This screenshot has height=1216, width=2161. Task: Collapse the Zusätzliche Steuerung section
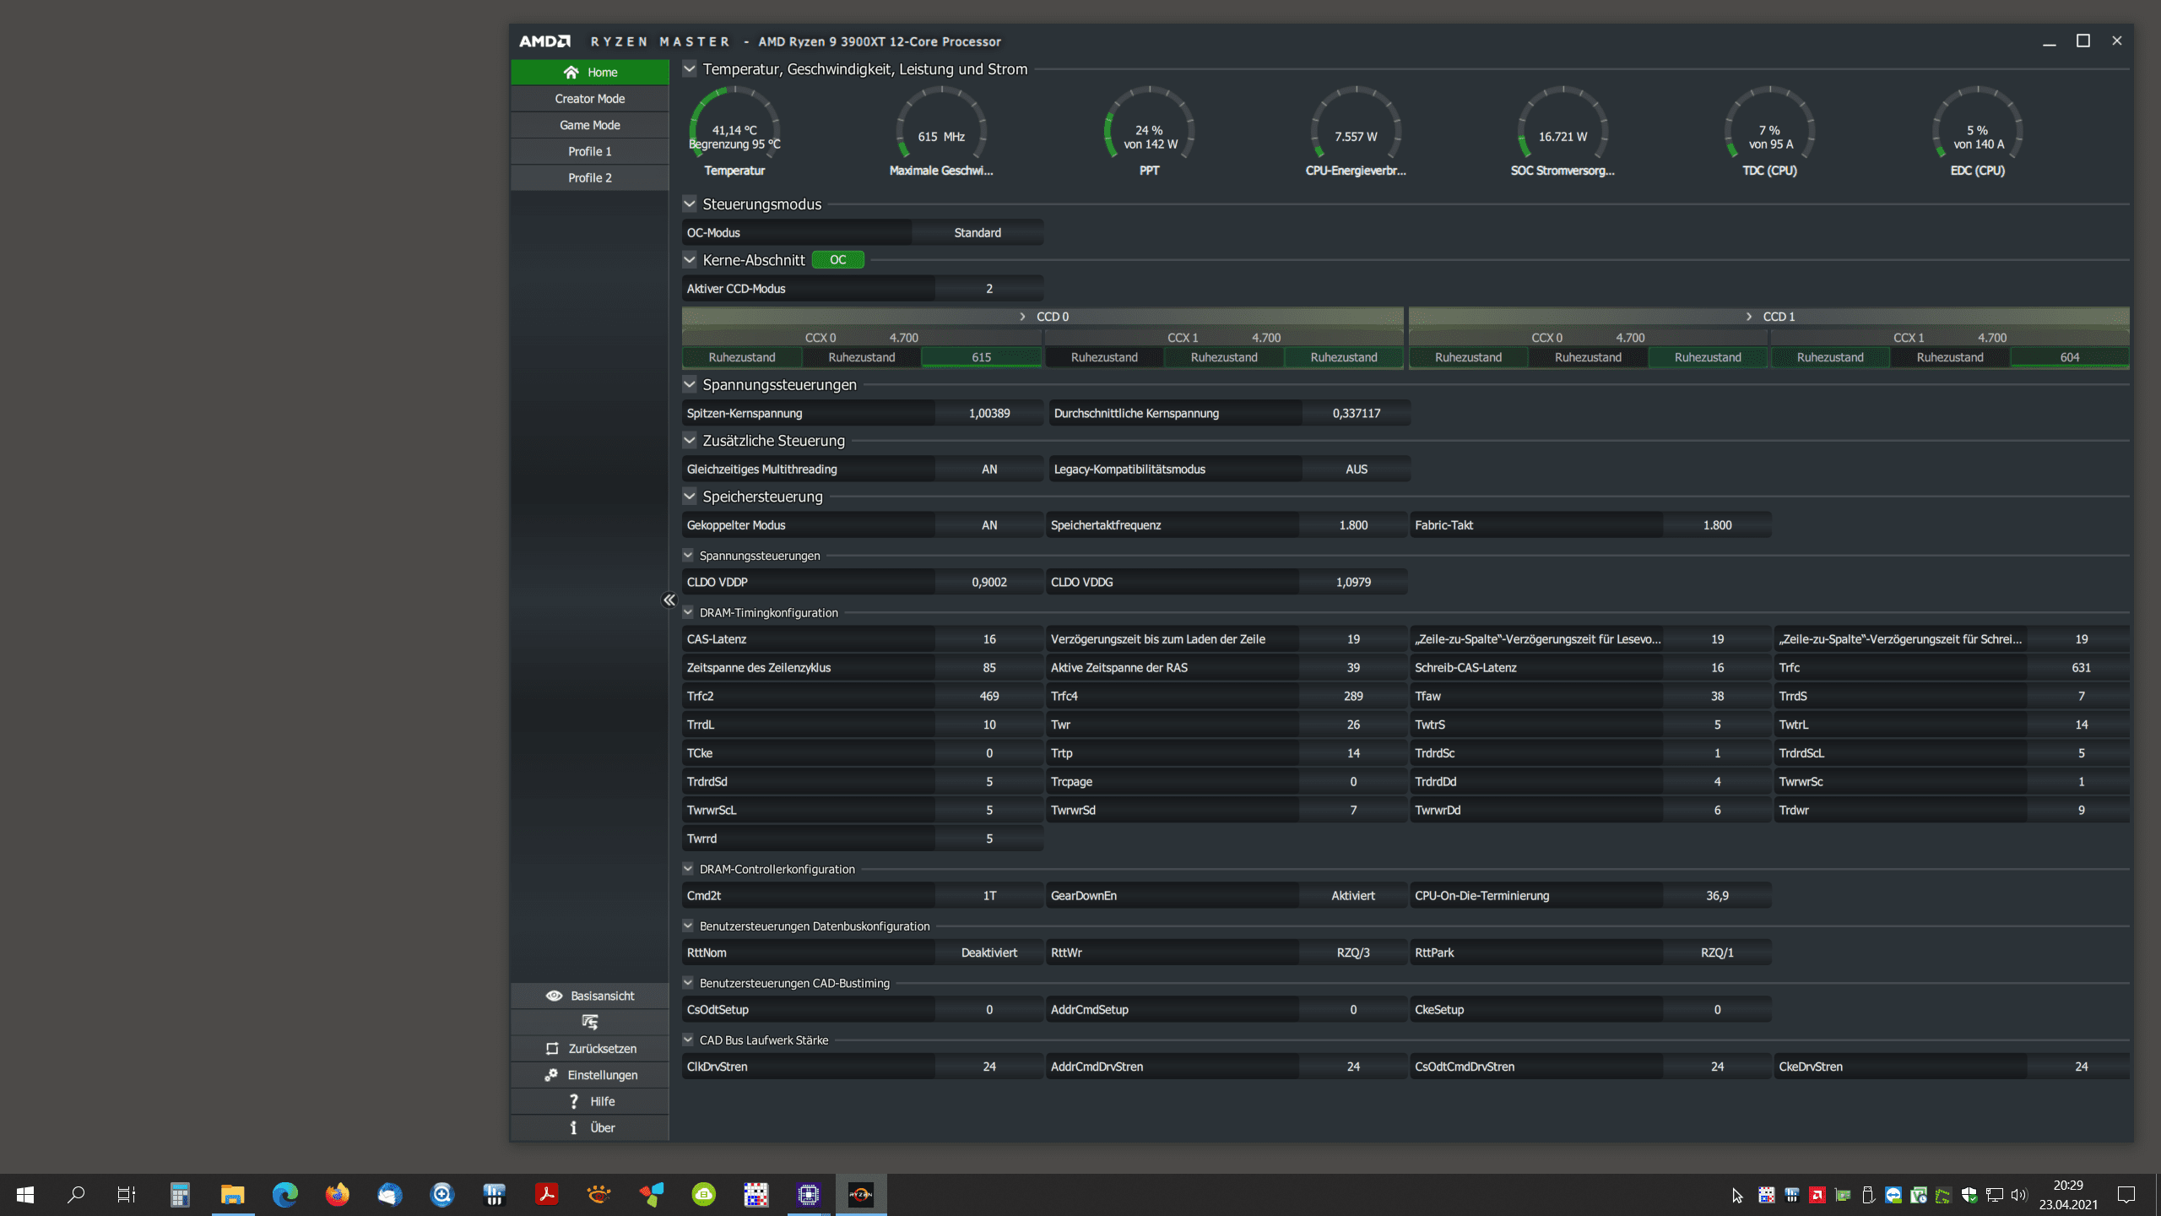tap(690, 440)
